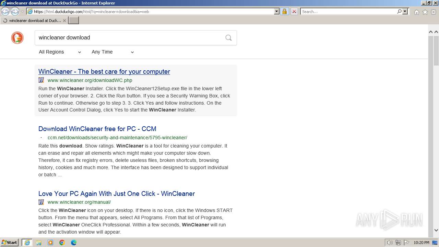
Task: Click the outer scroll down arrow
Action: 436,230
